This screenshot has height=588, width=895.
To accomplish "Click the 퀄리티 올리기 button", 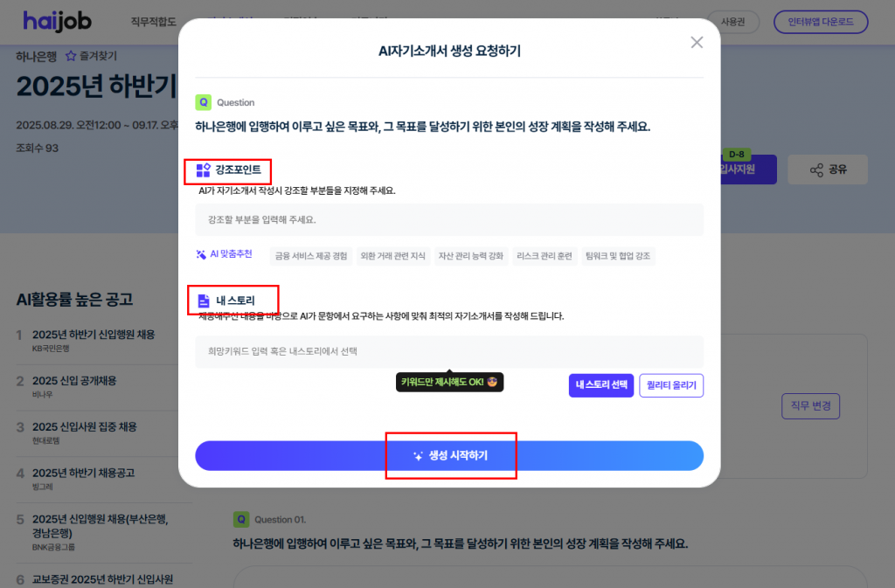I will pyautogui.click(x=671, y=385).
